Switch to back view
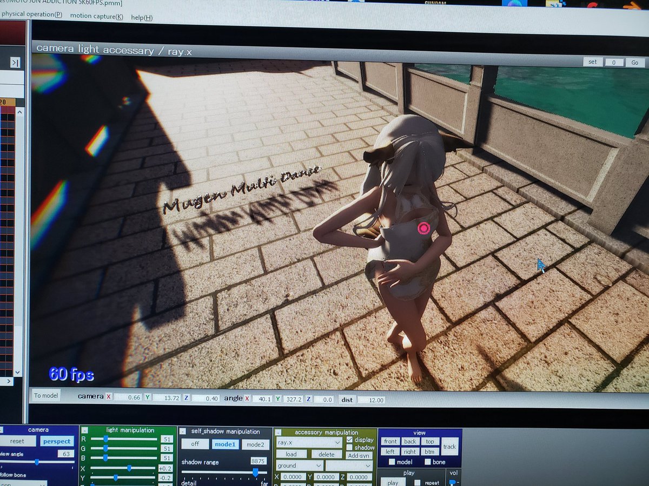Image resolution: width=649 pixels, height=486 pixels. tap(410, 441)
